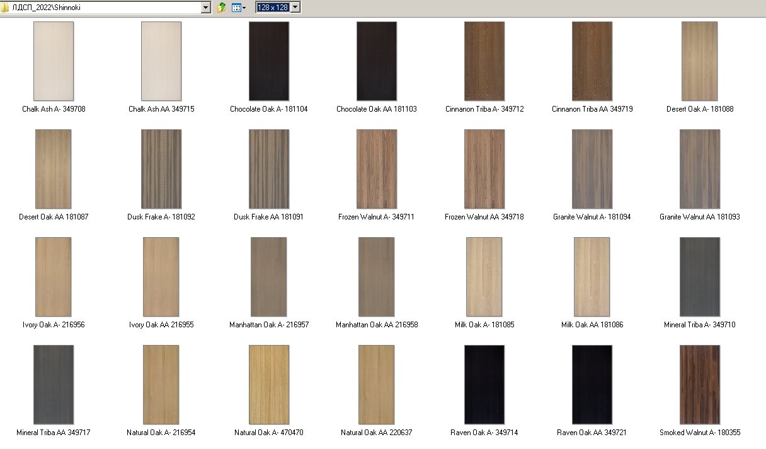This screenshot has width=766, height=449.
Task: Select the Frozen Walnut A- 349711 swatch
Action: (377, 169)
